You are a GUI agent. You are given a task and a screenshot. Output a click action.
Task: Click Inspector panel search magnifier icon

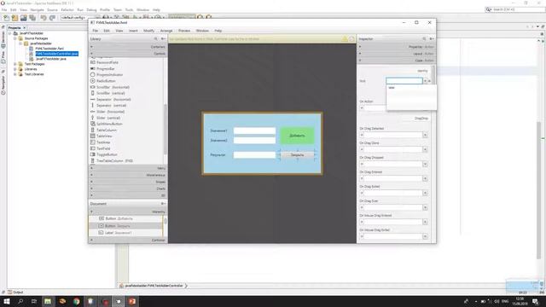pos(424,39)
